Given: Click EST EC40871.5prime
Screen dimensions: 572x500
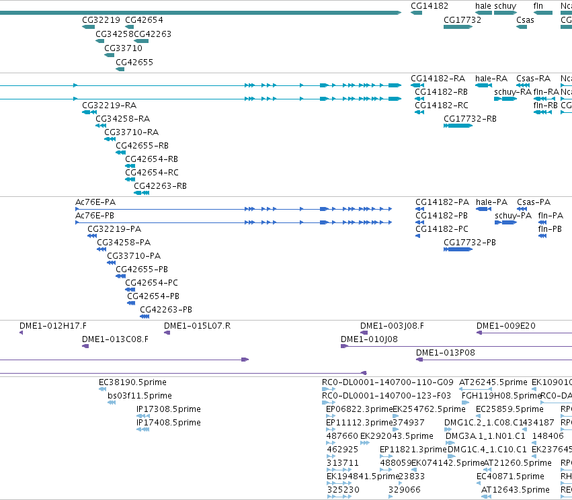Looking at the screenshot, I should click(510, 476).
